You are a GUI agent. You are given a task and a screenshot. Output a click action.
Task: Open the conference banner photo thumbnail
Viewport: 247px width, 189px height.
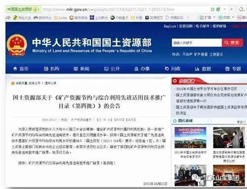pyautogui.click(x=190, y=137)
